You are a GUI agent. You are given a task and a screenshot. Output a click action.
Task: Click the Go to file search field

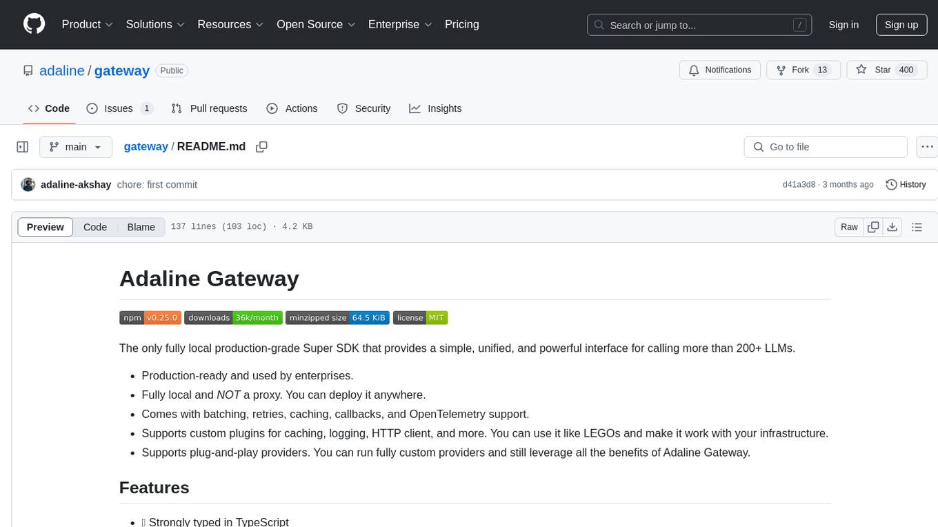(826, 147)
